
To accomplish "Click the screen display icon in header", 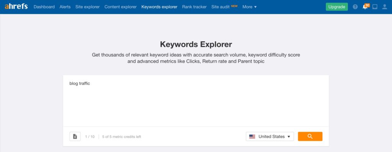I will (x=375, y=7).
